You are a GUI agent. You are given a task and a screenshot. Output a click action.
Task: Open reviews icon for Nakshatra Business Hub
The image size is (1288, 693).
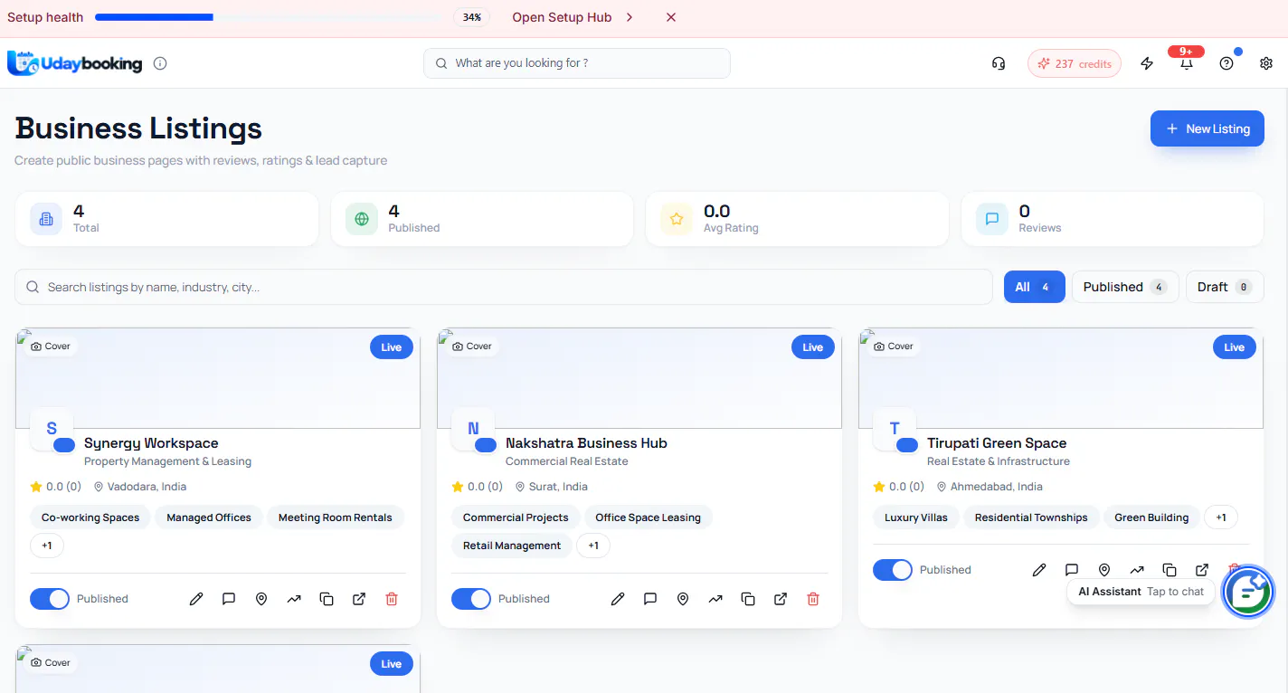pos(650,599)
